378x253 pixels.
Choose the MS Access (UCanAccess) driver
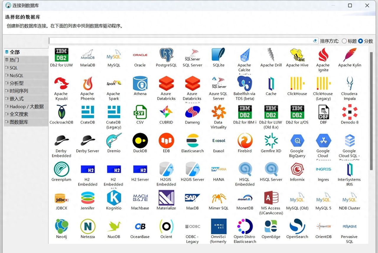point(271,198)
